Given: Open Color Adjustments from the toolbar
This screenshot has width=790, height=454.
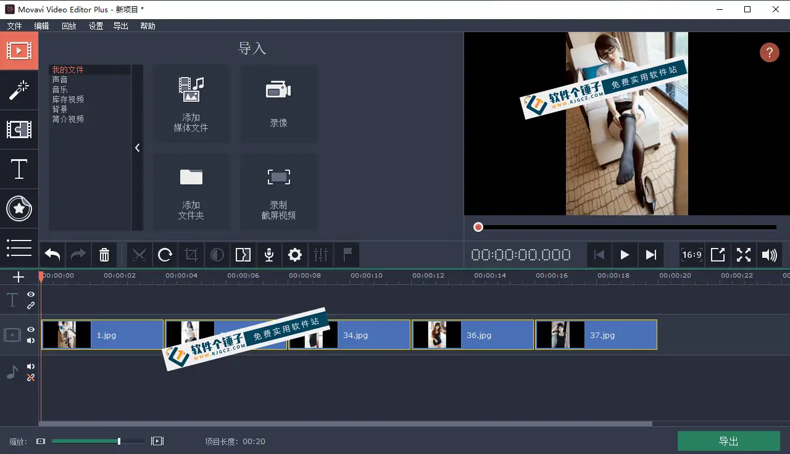Looking at the screenshot, I should (217, 254).
